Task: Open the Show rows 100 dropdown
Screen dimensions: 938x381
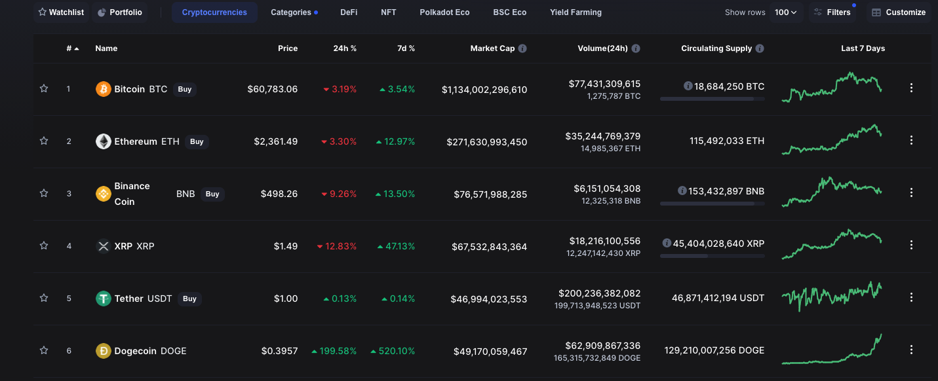Action: point(786,12)
